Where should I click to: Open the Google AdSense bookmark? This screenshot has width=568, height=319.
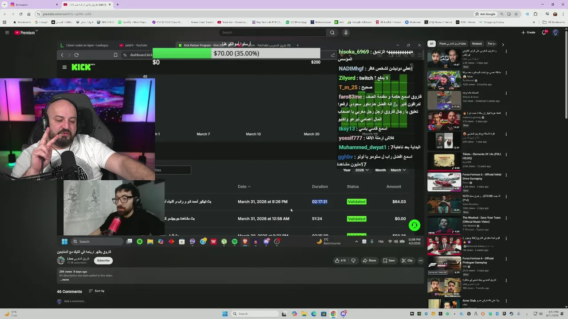coord(359,22)
